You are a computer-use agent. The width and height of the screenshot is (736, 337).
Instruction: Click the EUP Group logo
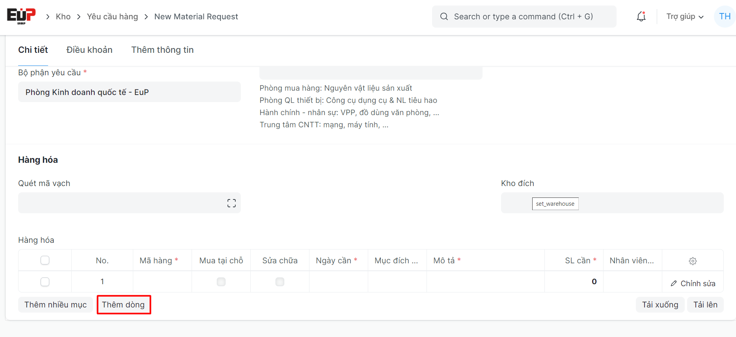tap(21, 16)
